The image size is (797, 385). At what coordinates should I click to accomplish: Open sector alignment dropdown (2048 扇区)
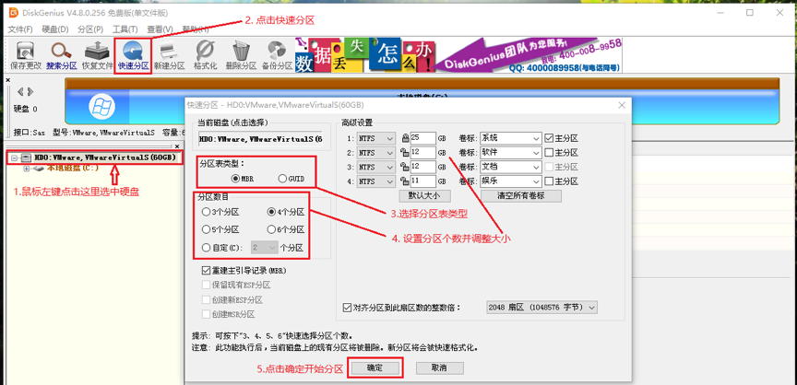pos(541,308)
